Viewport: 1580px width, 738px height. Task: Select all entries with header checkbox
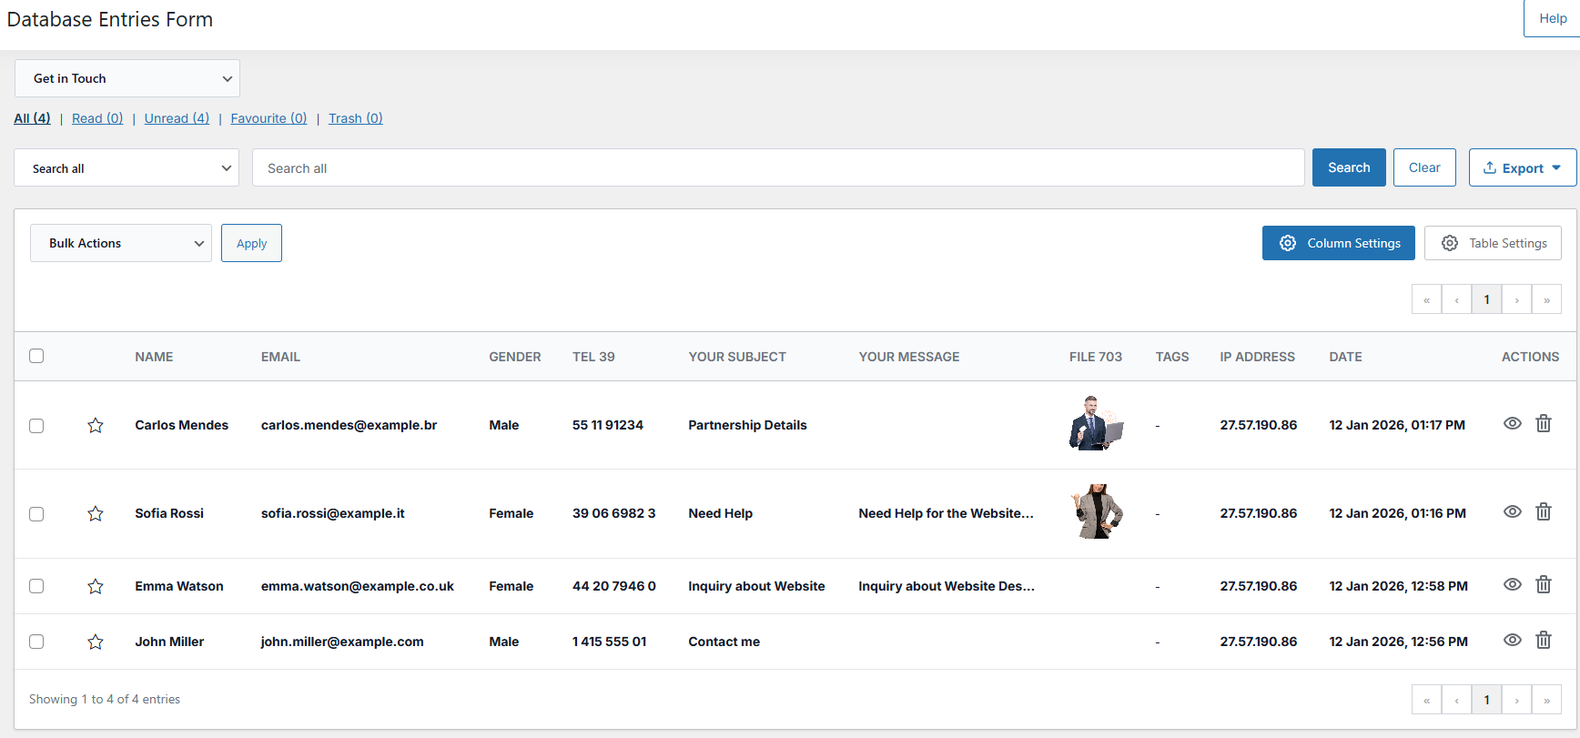(36, 356)
